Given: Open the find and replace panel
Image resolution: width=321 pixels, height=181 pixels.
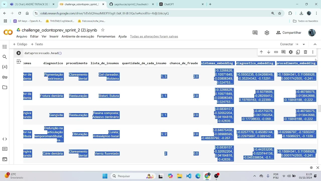Looking at the screenshot, I should pyautogui.click(x=5, y=57).
